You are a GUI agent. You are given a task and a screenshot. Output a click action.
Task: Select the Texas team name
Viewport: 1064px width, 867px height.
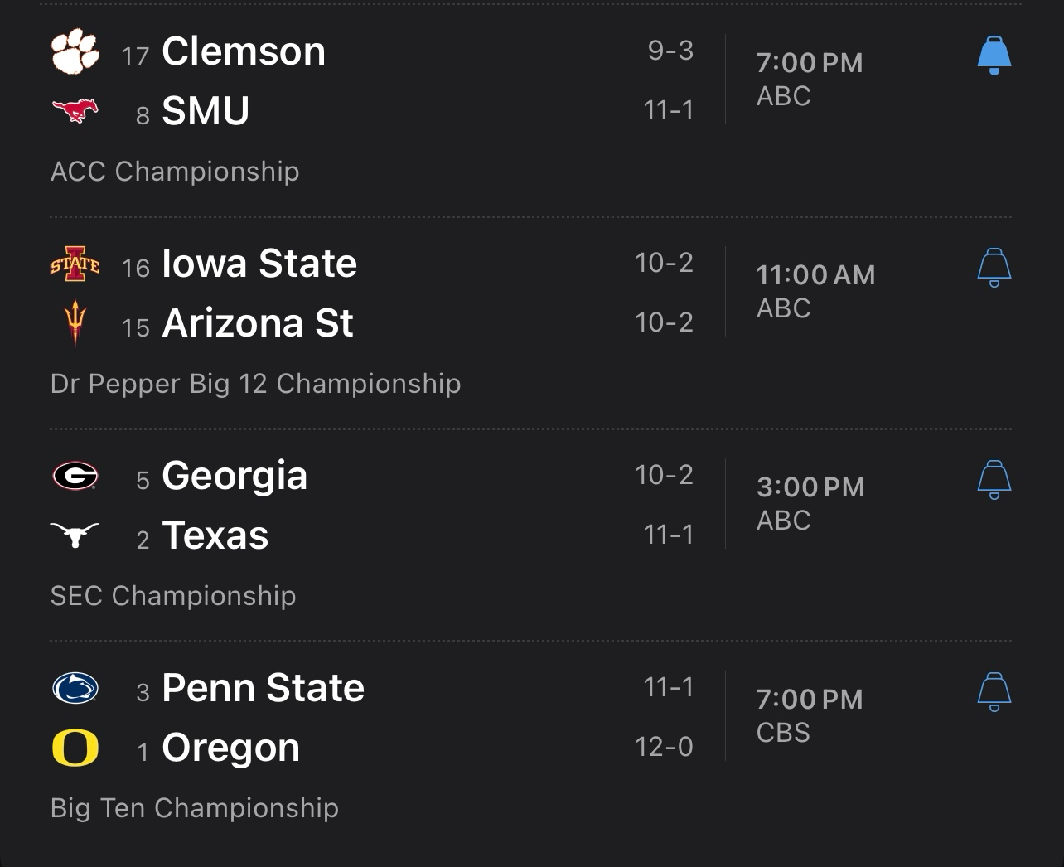coord(215,535)
